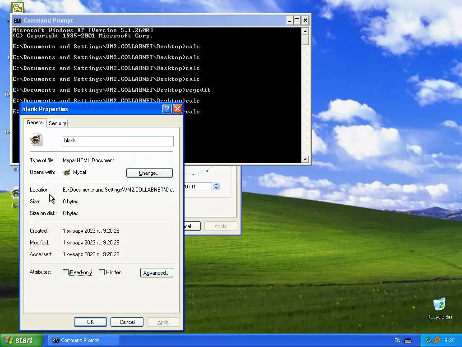Click the Command Prompt scrollbar up arrow
462x347 pixels.
coord(305,31)
